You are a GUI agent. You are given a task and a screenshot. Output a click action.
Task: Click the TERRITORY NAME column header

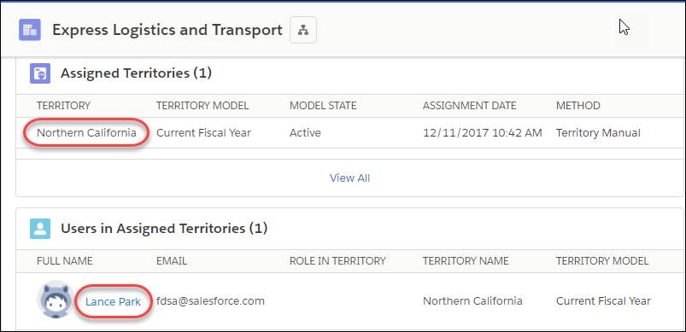pos(466,261)
